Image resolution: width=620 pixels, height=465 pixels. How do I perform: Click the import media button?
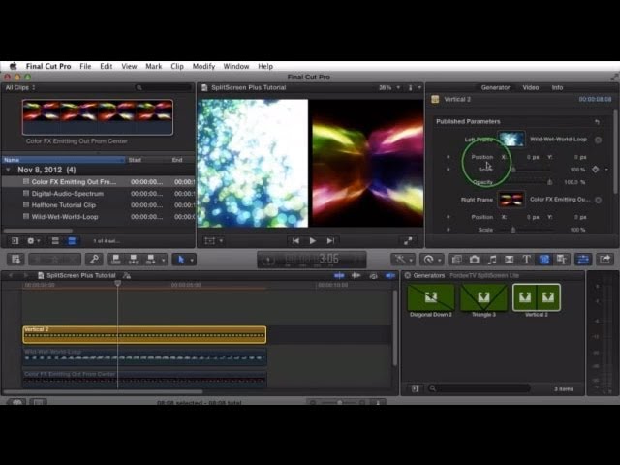[x=15, y=260]
